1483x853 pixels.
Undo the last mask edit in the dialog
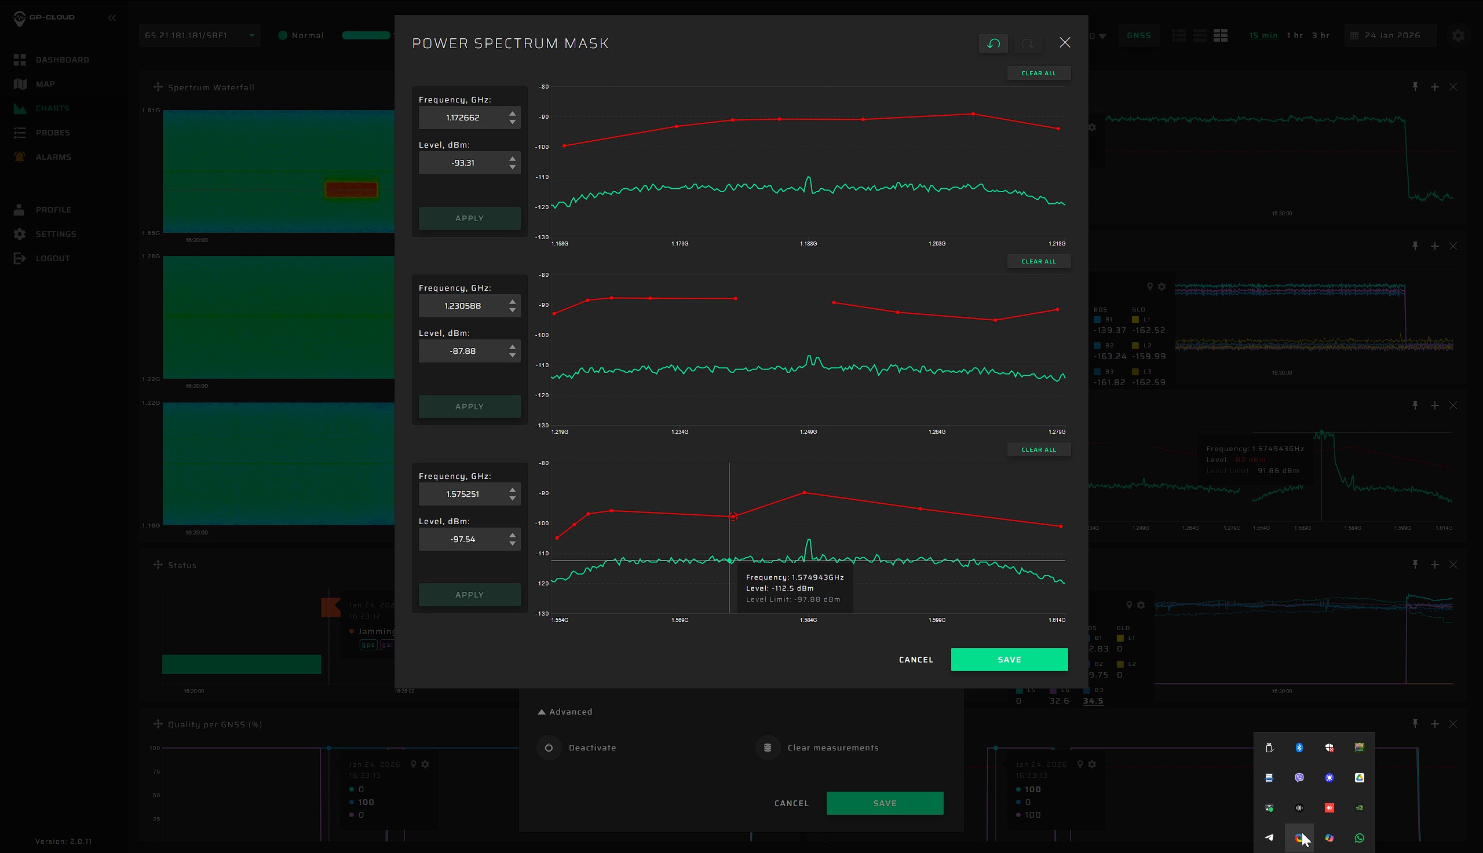(993, 43)
